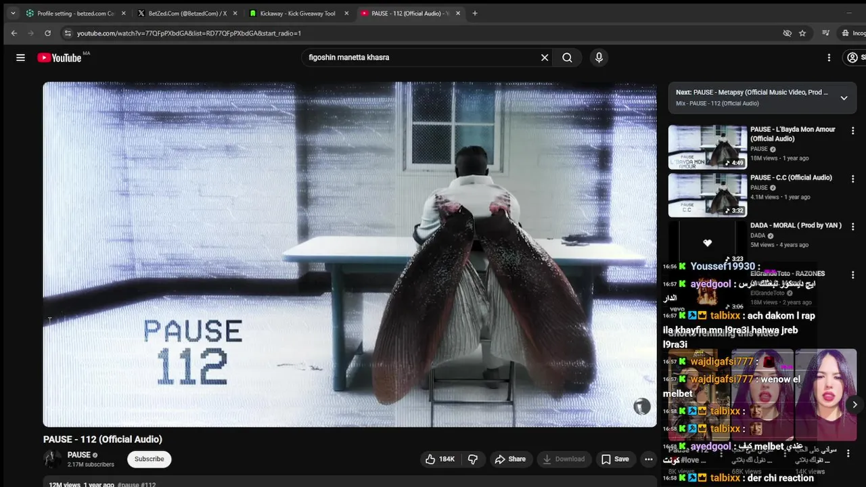Subscribe to the PAUSE channel

coord(149,459)
